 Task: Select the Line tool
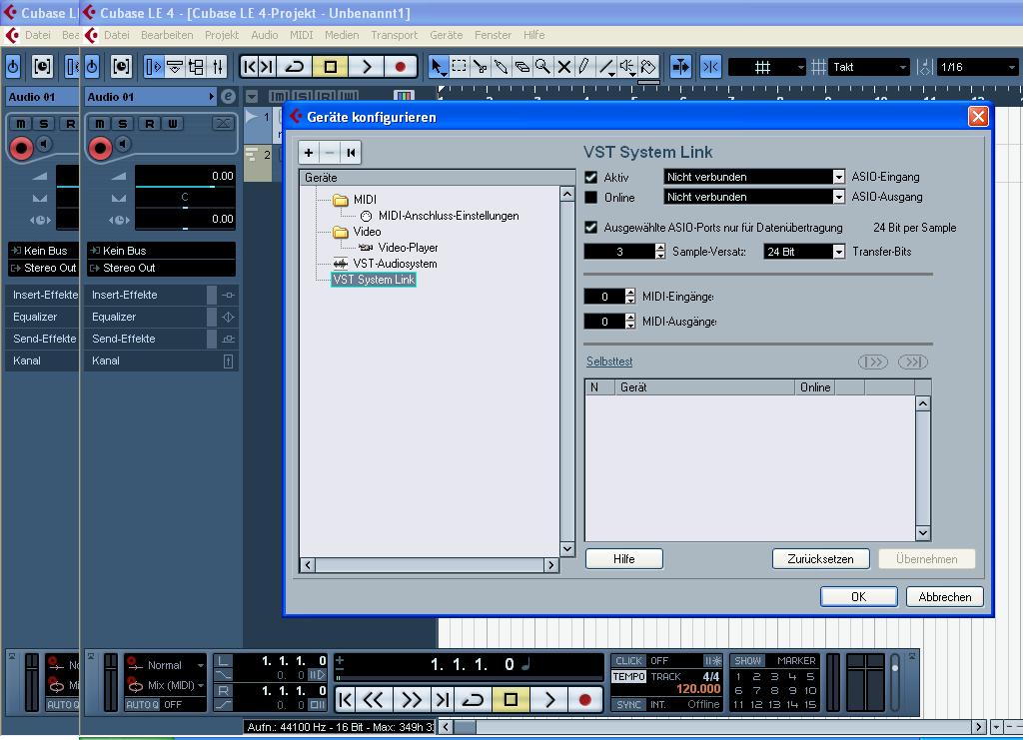[605, 66]
